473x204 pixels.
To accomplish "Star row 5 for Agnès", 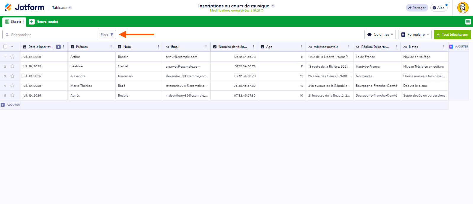I will (12, 95).
